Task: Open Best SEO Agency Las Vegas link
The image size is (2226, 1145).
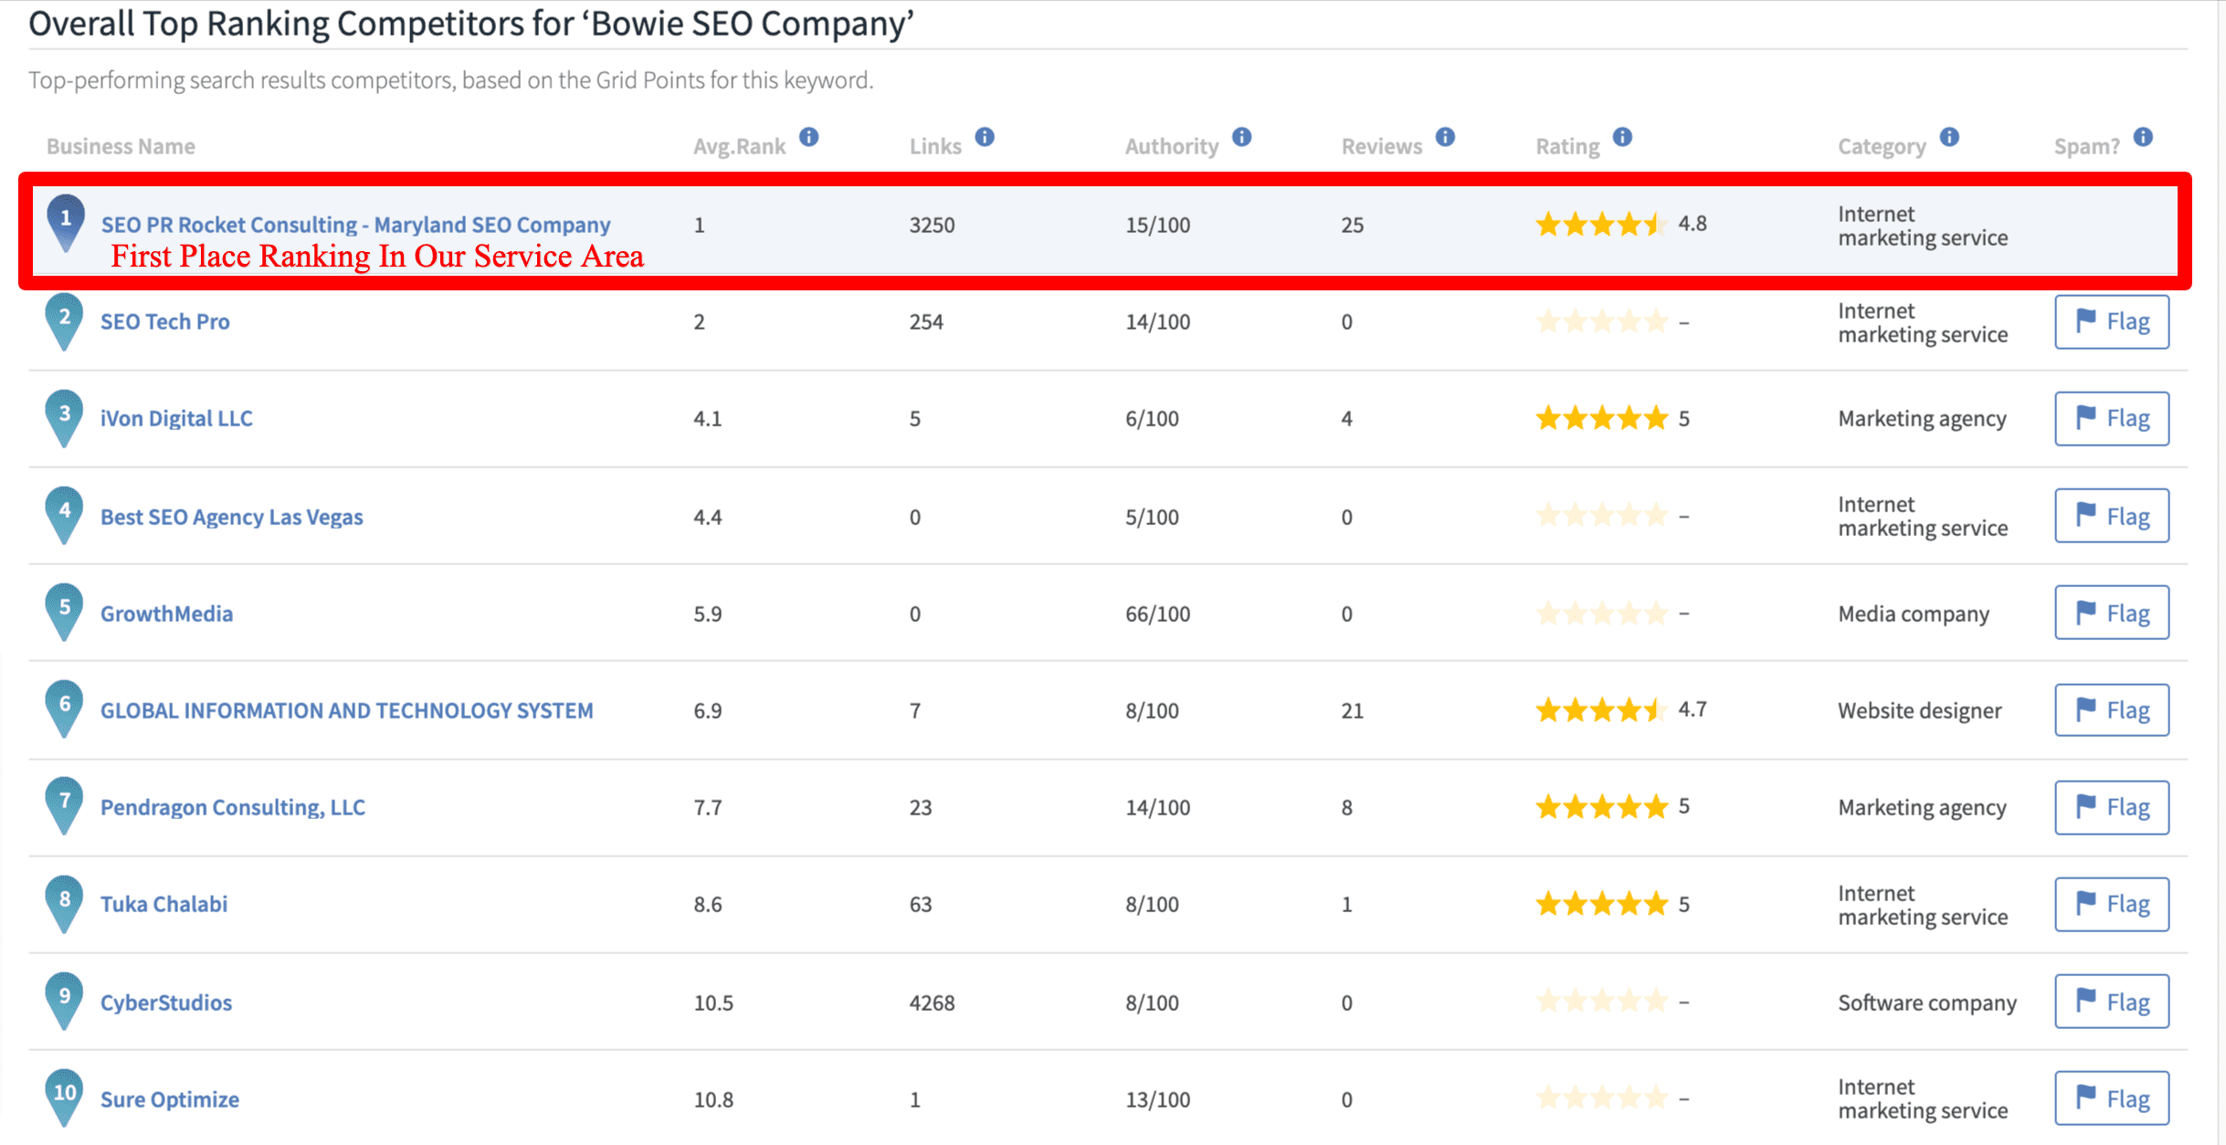Action: [x=231, y=517]
